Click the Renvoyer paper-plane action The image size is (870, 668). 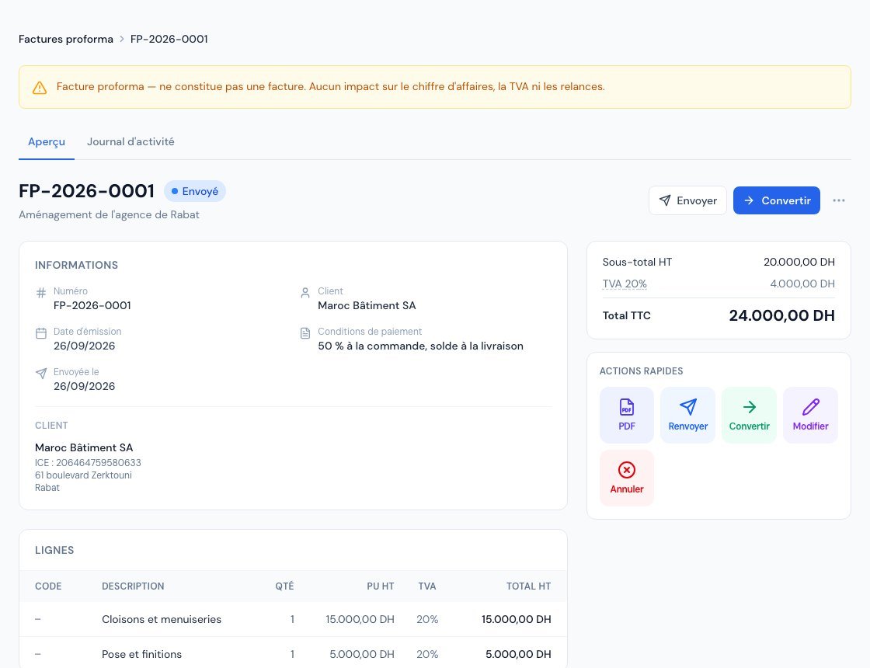687,415
